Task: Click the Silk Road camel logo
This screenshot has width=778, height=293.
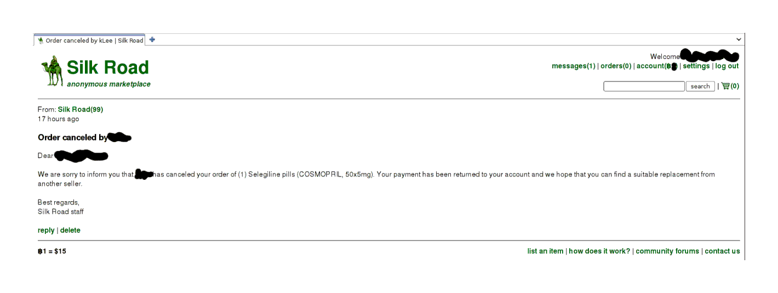Action: click(x=52, y=71)
